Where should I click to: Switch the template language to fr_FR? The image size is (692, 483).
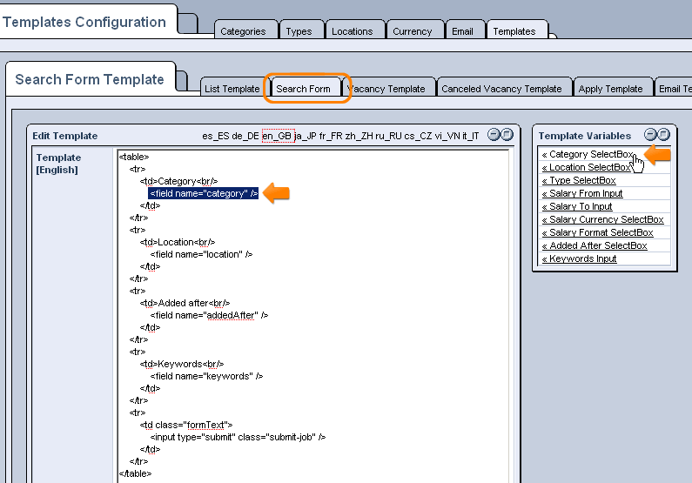pyautogui.click(x=331, y=136)
